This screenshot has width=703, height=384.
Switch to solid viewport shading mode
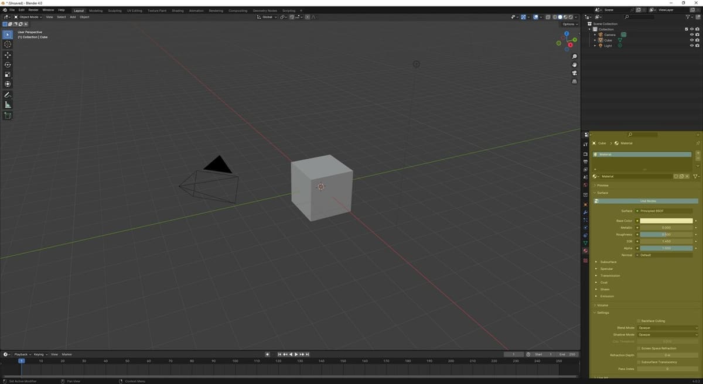[560, 17]
